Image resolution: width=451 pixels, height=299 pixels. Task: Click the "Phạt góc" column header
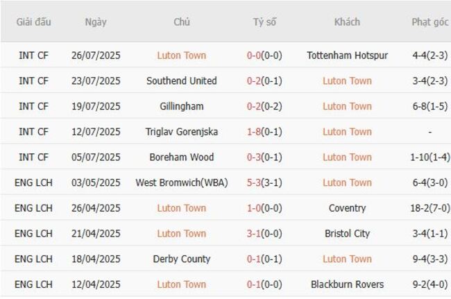[430, 22]
